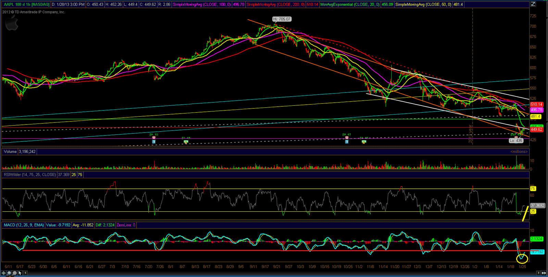548x277 pixels.
Task: Click the O: 450.43 open value
Action: coord(95,4)
